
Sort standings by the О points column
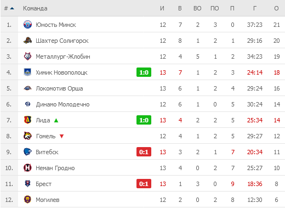(x=276, y=8)
